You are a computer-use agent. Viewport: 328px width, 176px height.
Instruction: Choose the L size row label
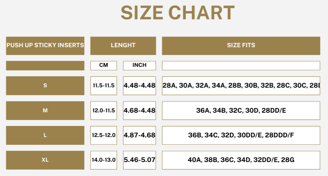click(x=45, y=135)
